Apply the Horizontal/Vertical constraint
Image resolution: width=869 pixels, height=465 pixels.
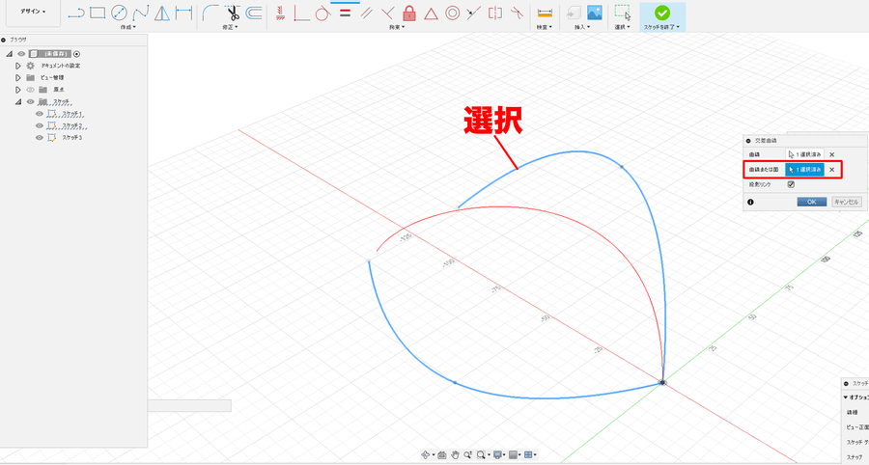click(301, 13)
